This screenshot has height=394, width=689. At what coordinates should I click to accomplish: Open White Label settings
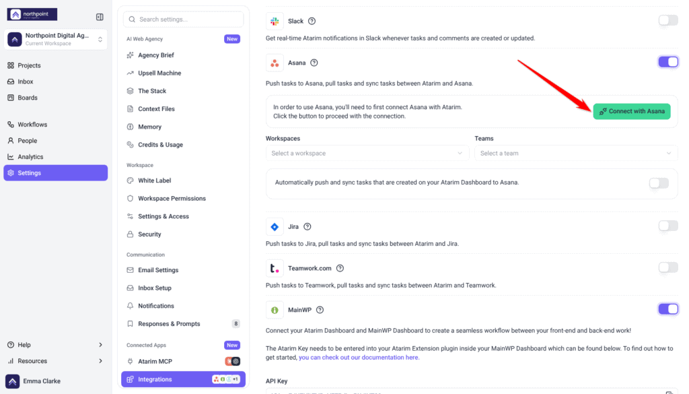click(183, 180)
